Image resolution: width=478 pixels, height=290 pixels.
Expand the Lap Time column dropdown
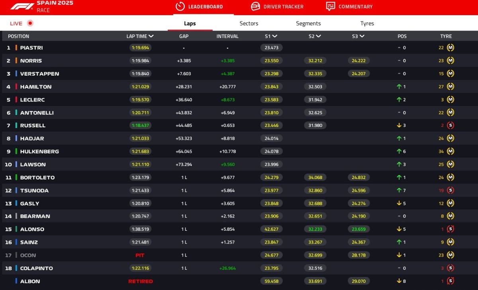pos(151,36)
